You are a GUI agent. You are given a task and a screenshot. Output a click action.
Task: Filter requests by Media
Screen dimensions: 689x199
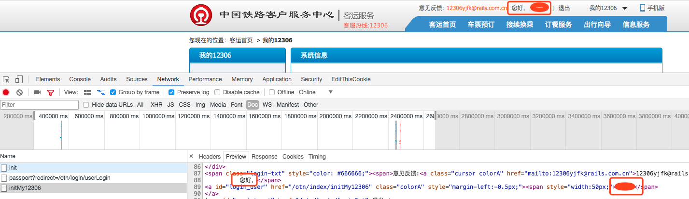coord(218,105)
